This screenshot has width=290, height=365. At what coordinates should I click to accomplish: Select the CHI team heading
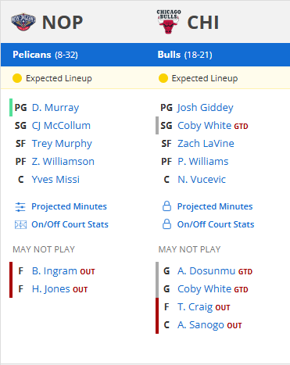pos(203,23)
